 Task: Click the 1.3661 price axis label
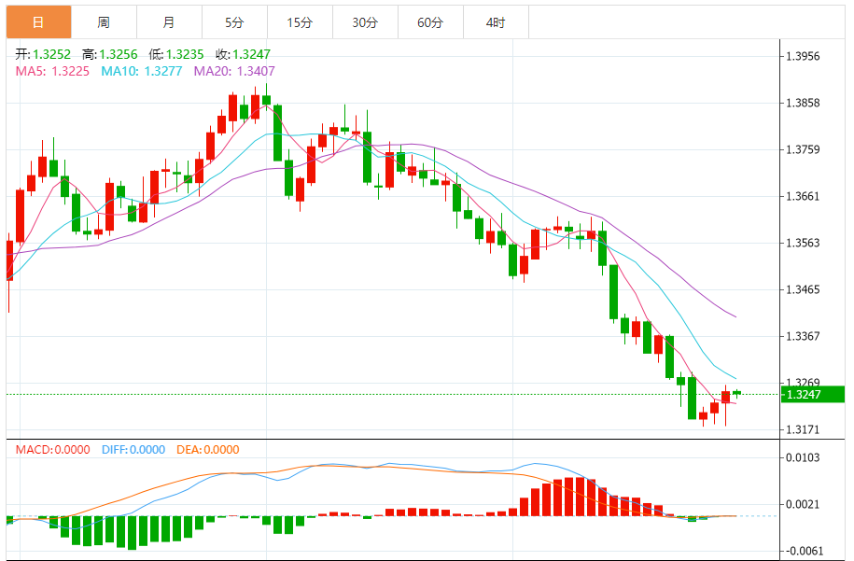point(803,197)
